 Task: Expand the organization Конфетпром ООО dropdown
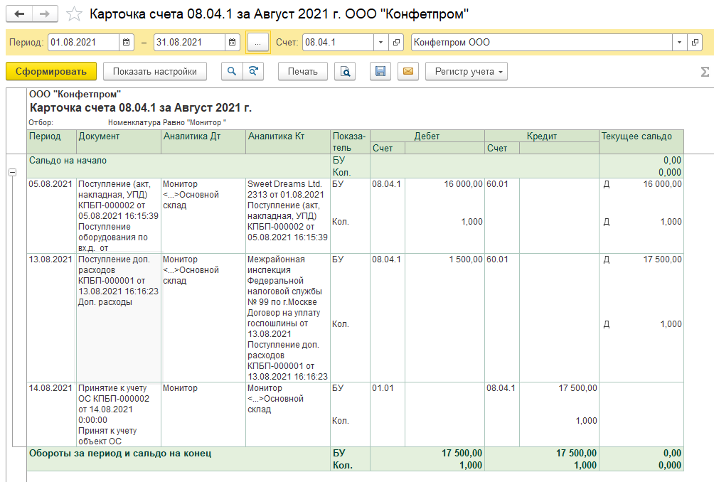click(680, 43)
